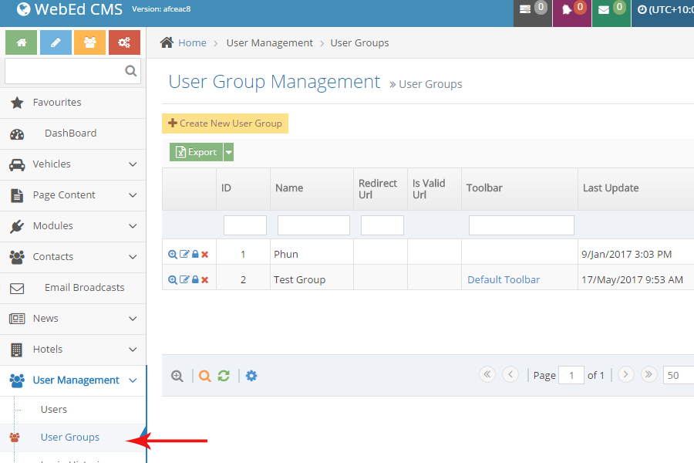
Task: Navigate to Home via the breadcrumb
Action: tap(192, 42)
